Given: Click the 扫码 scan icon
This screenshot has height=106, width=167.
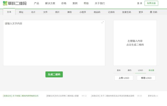Looking at the screenshot, I should pos(151,12).
